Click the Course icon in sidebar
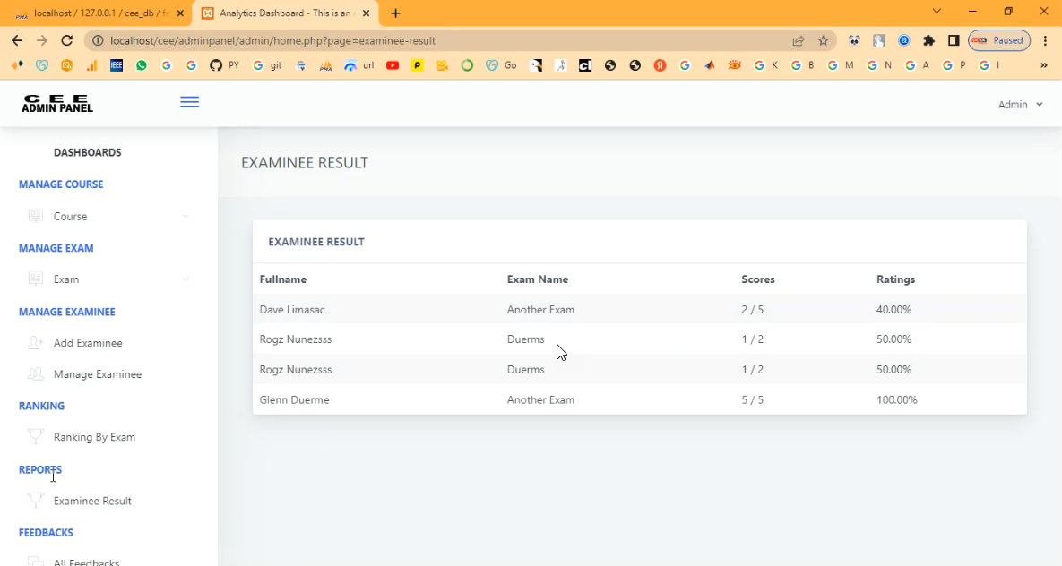Screen dimensions: 1062x566 click(x=36, y=216)
